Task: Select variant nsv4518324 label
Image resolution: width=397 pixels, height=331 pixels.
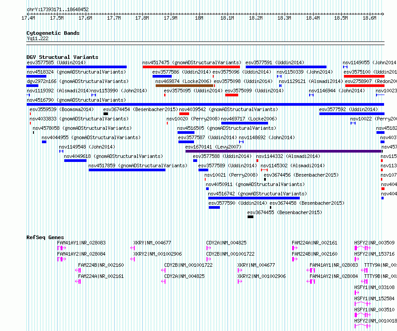Action: tap(76, 72)
